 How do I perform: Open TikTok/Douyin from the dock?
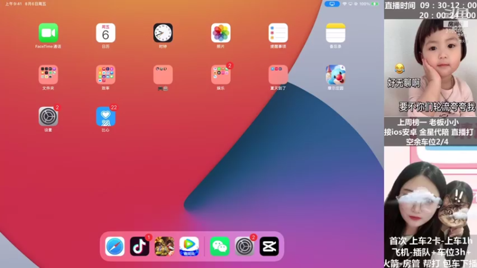tap(140, 246)
